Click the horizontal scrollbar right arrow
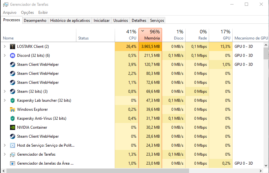 (261, 171)
